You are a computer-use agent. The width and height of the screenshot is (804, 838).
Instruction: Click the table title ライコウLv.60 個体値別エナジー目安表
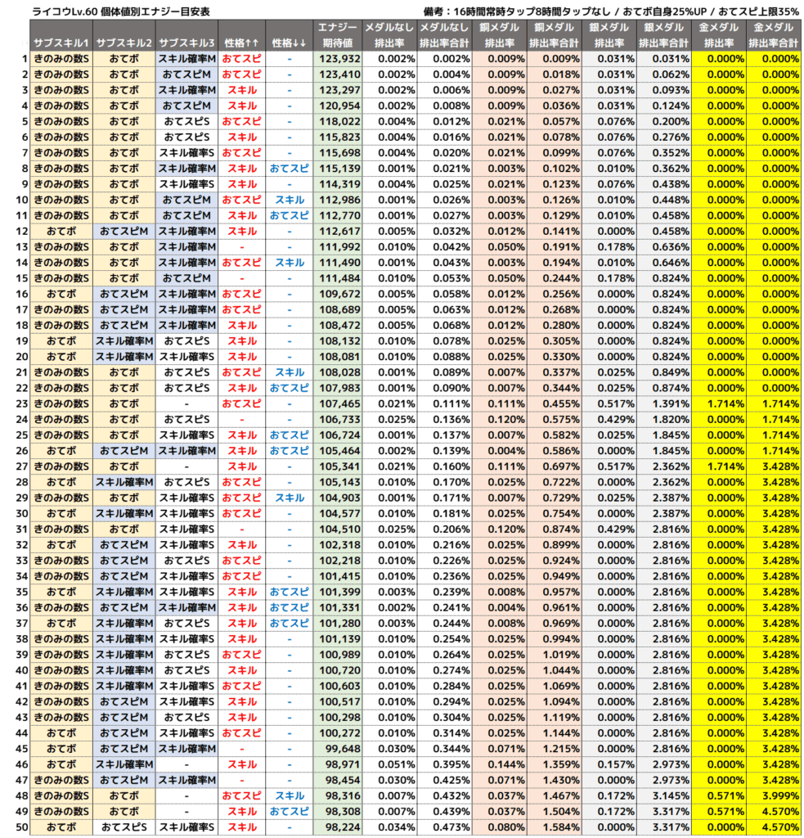coord(120,11)
